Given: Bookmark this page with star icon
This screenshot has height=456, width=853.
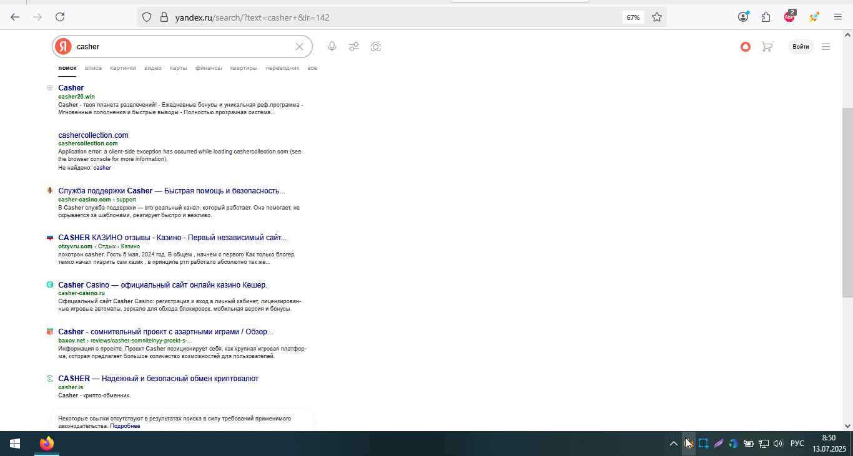Looking at the screenshot, I should [657, 17].
